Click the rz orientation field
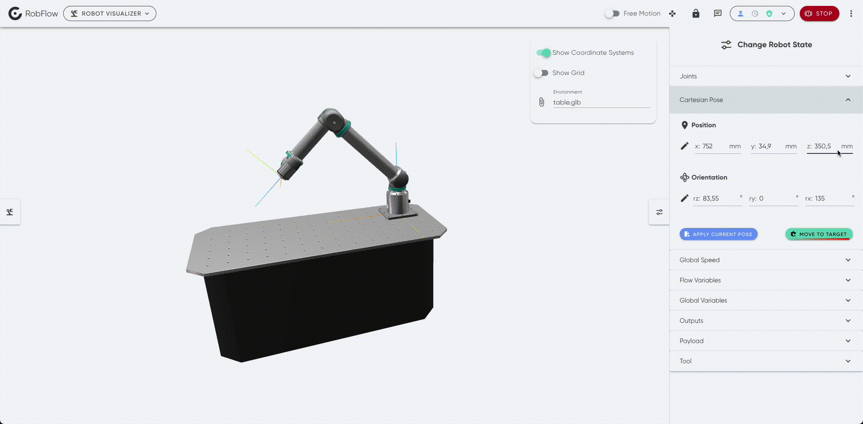 pyautogui.click(x=718, y=199)
